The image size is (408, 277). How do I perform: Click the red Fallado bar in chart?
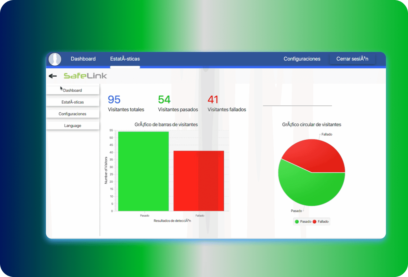[199, 181]
